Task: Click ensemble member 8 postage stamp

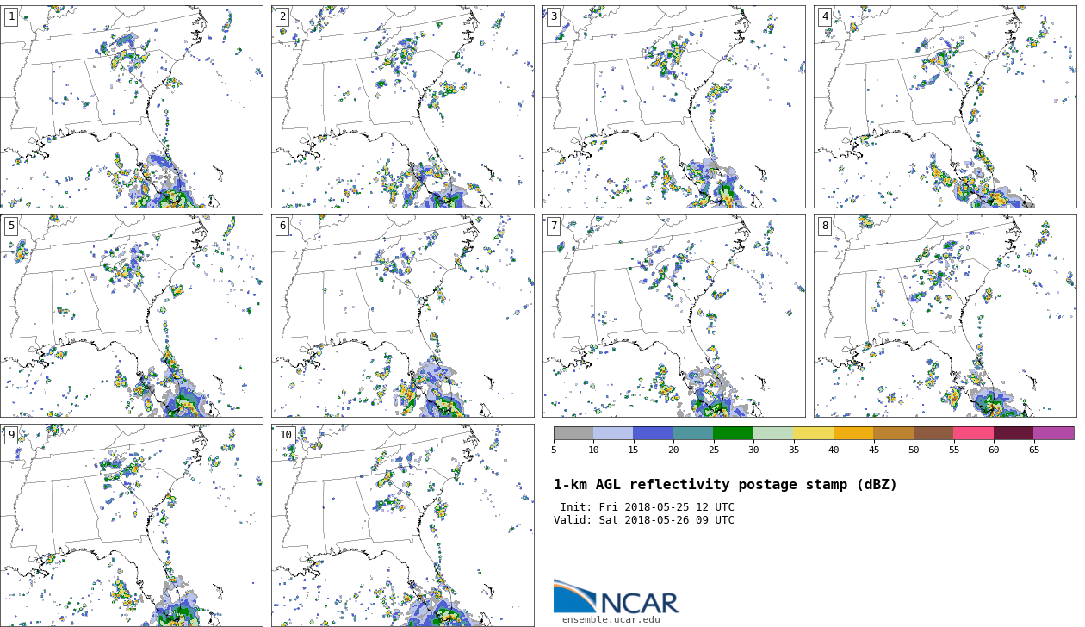Action: 945,315
